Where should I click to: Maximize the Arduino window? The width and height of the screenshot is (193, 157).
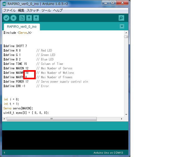(113, 3)
